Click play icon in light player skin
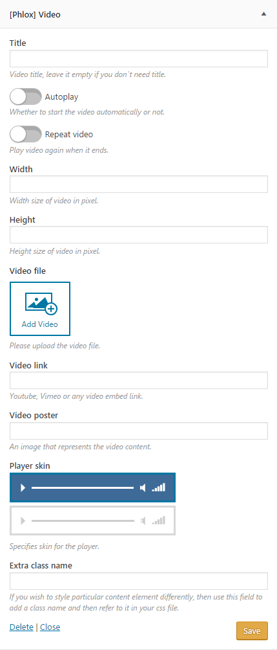Screen dimensions: 277x650 pos(23,521)
